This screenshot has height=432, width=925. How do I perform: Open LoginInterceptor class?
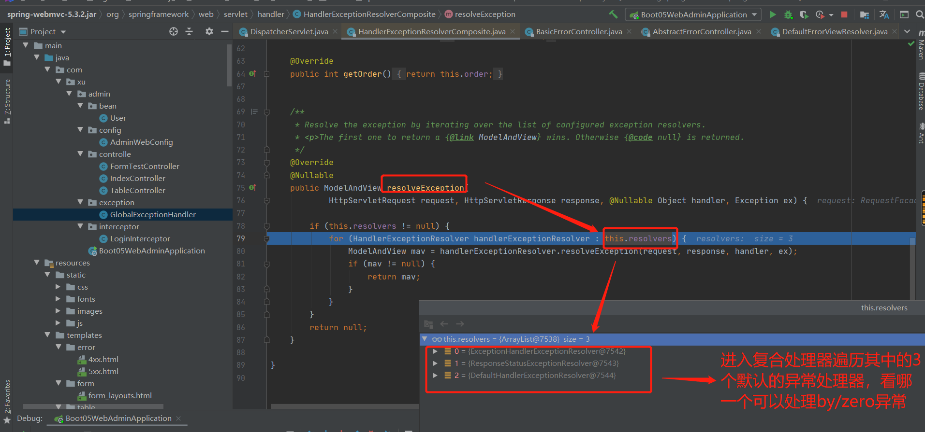[140, 238]
